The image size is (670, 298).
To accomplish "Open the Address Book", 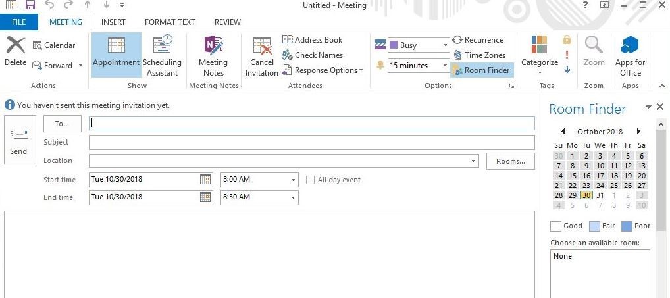I will click(312, 39).
